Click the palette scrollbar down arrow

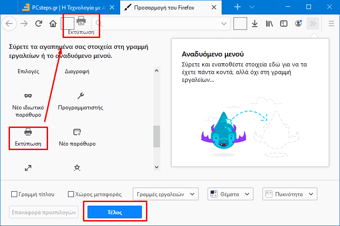pos(156,167)
